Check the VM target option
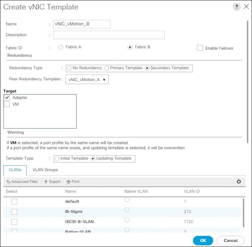Viewport: 252px width, 247px height. coord(7,104)
